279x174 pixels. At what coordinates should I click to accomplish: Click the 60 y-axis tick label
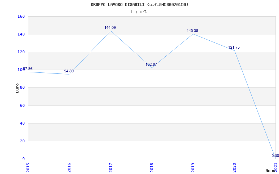pos(22,105)
